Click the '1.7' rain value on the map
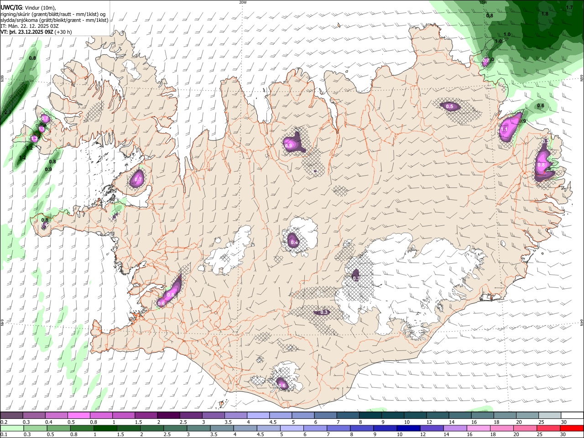This screenshot has height=438, width=584. tap(569, 7)
